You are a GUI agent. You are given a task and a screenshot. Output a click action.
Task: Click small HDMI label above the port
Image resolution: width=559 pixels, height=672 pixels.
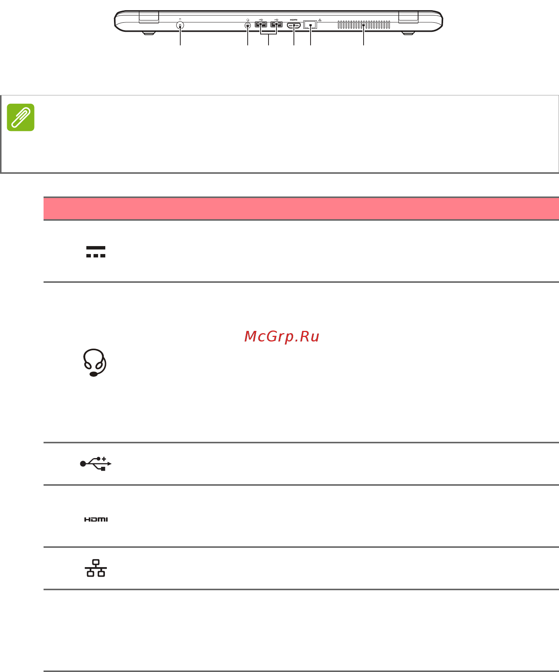294,19
